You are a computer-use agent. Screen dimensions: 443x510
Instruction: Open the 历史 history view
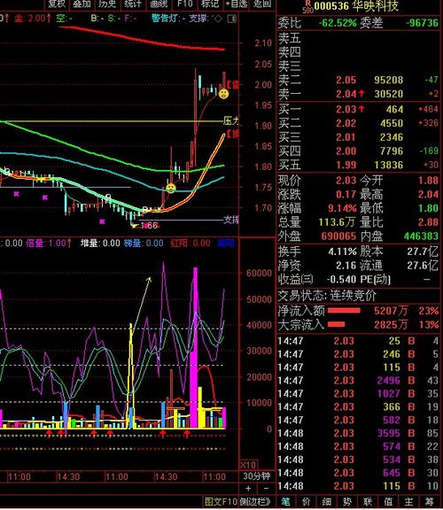(x=107, y=4)
